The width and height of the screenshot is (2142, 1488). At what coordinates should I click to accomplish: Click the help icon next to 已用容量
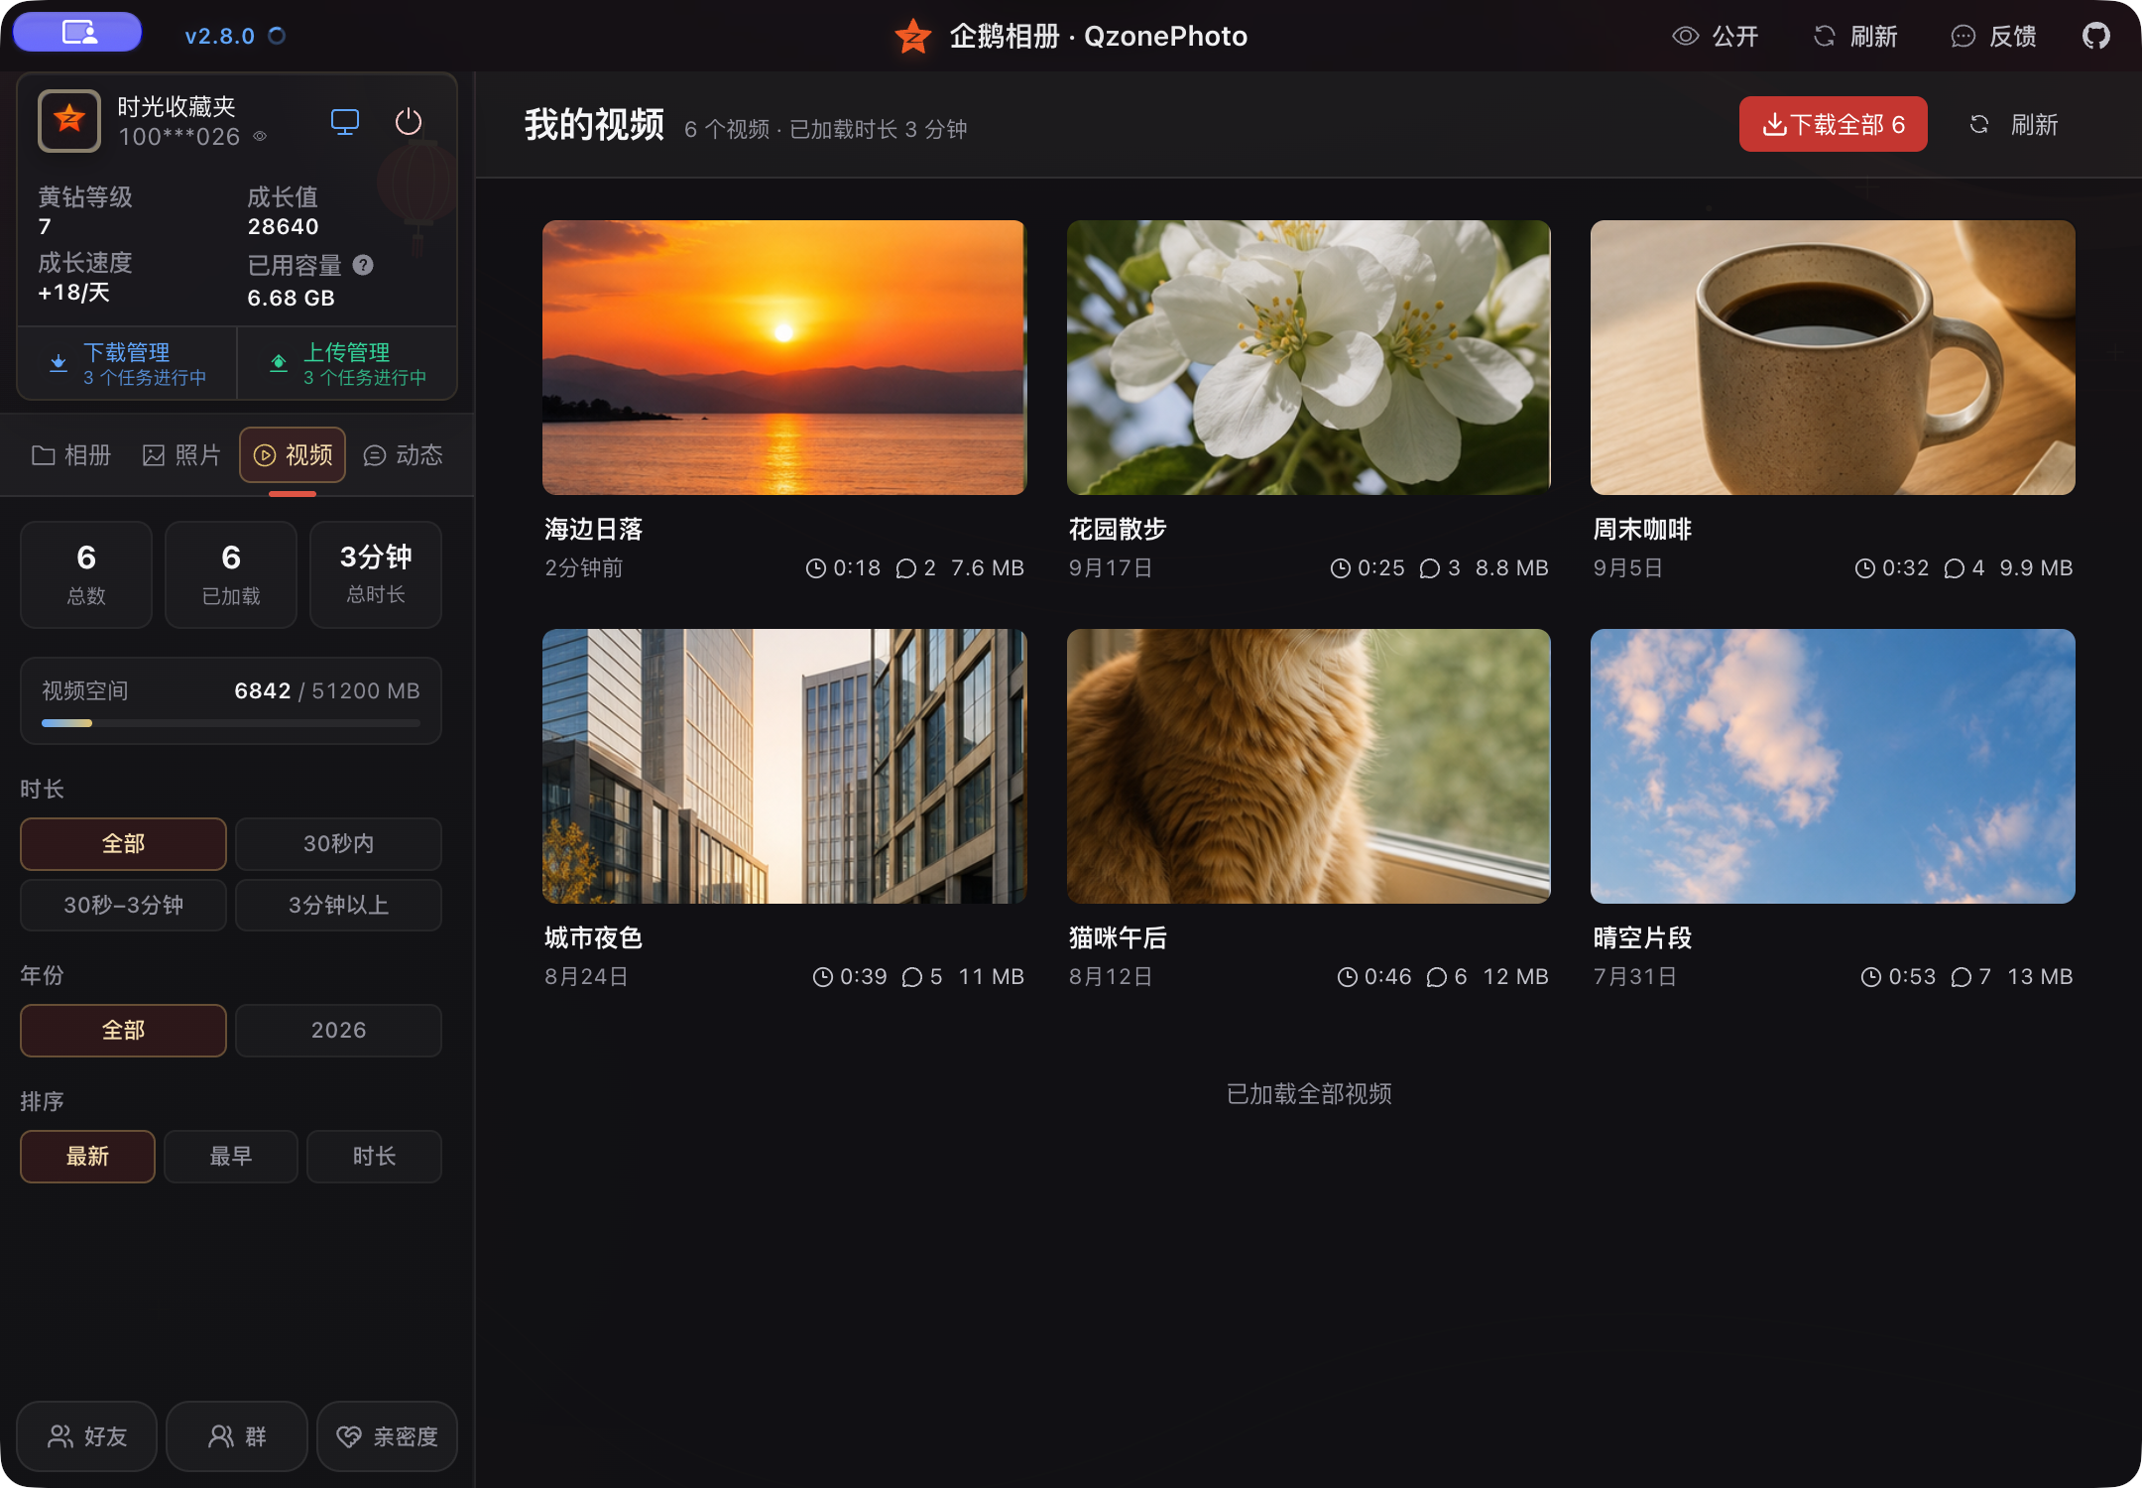(363, 265)
